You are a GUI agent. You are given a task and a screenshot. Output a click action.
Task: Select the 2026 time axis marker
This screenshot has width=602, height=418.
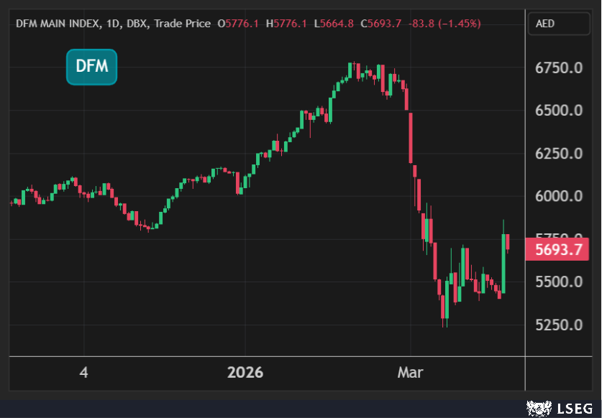245,373
